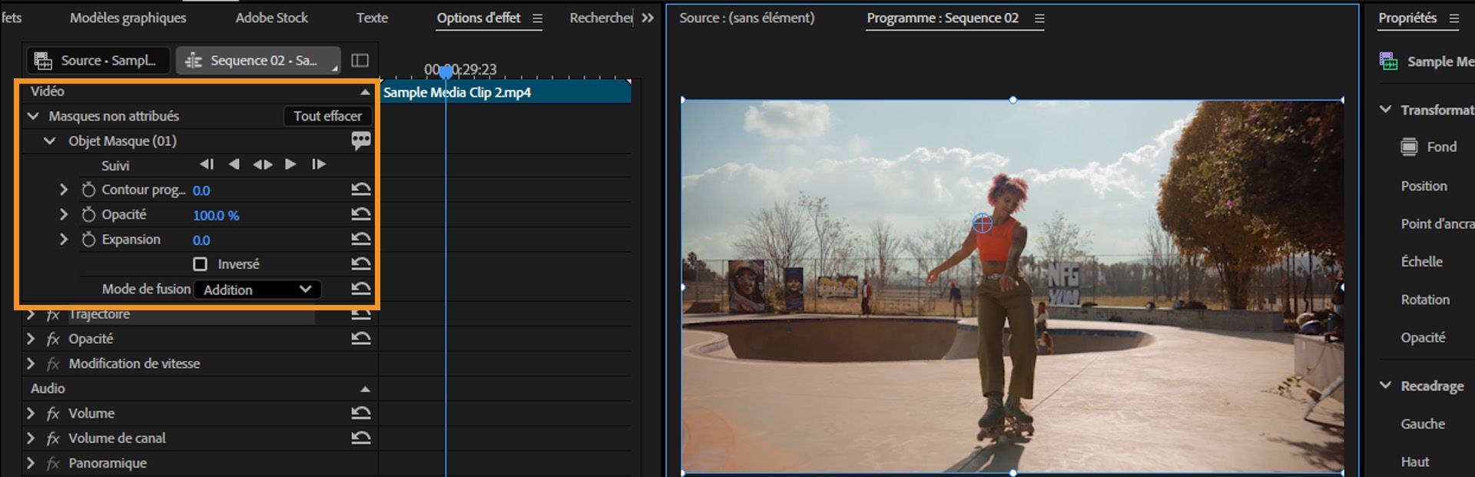Expand the Volume effect
The height and width of the screenshot is (477, 1475).
pyautogui.click(x=31, y=413)
